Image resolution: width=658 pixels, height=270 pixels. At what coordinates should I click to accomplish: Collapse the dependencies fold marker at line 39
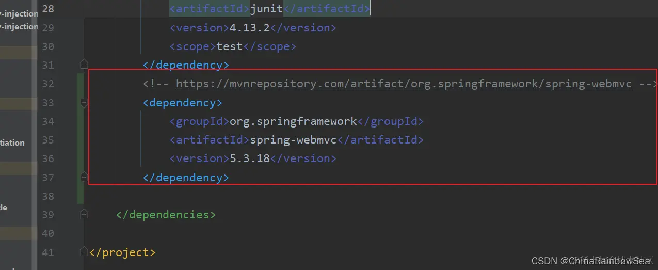click(84, 214)
